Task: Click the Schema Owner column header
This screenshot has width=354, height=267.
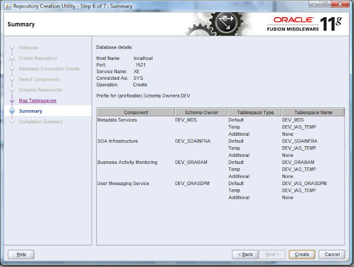Action: [x=201, y=112]
